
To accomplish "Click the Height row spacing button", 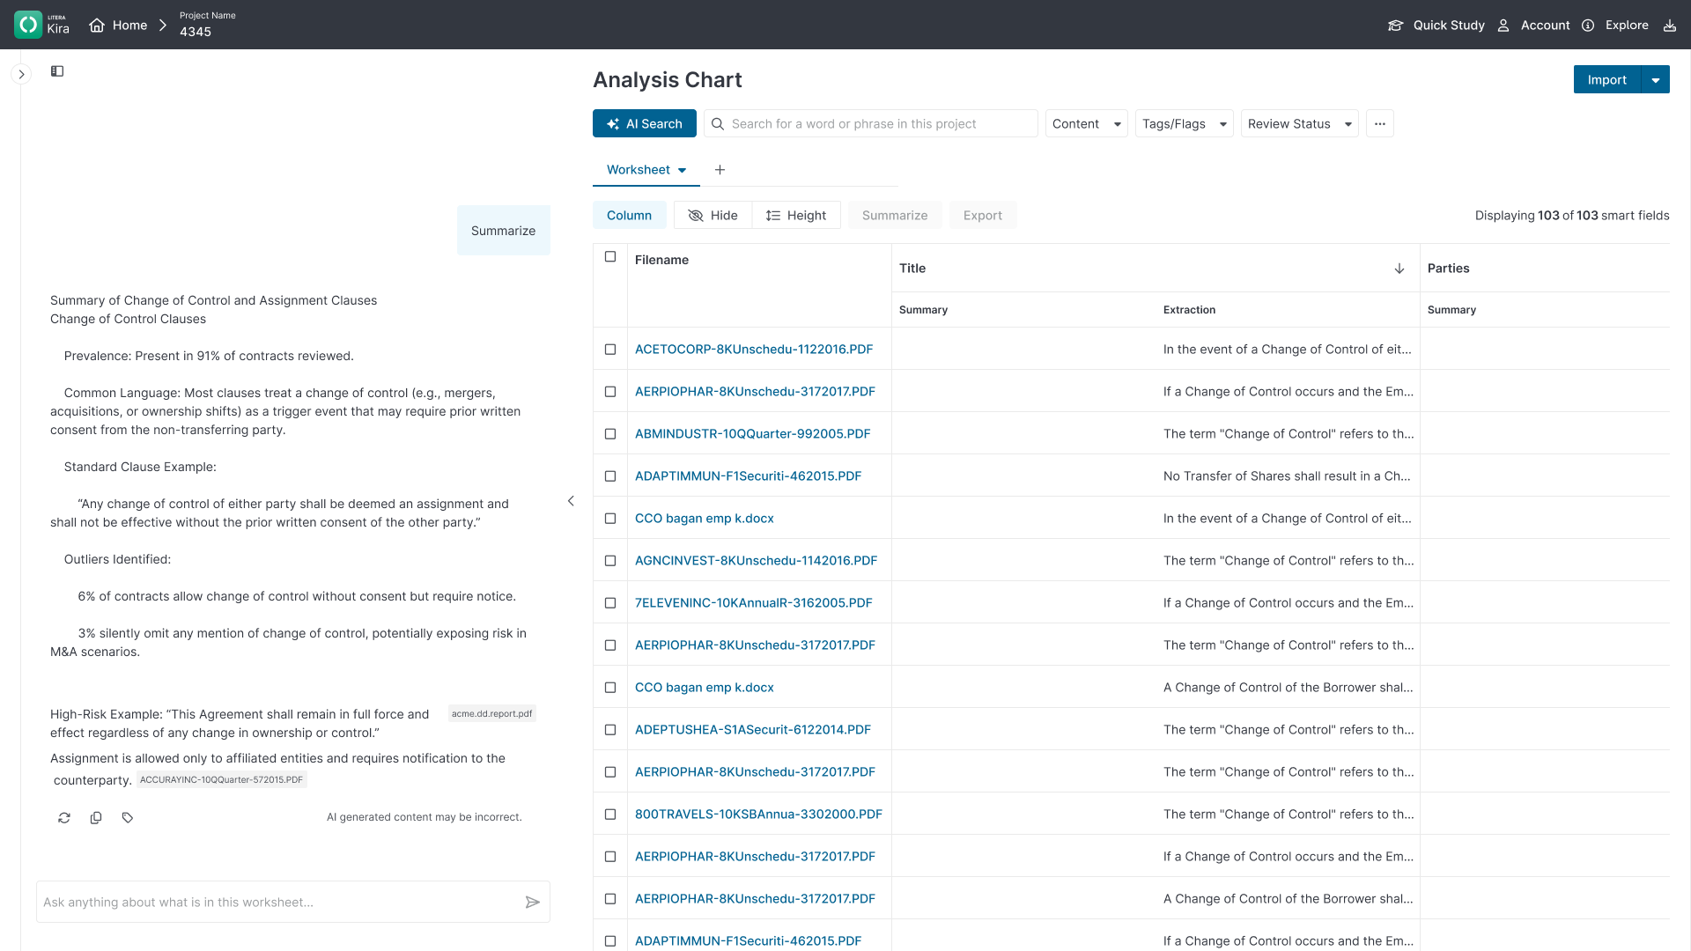I will [796, 216].
